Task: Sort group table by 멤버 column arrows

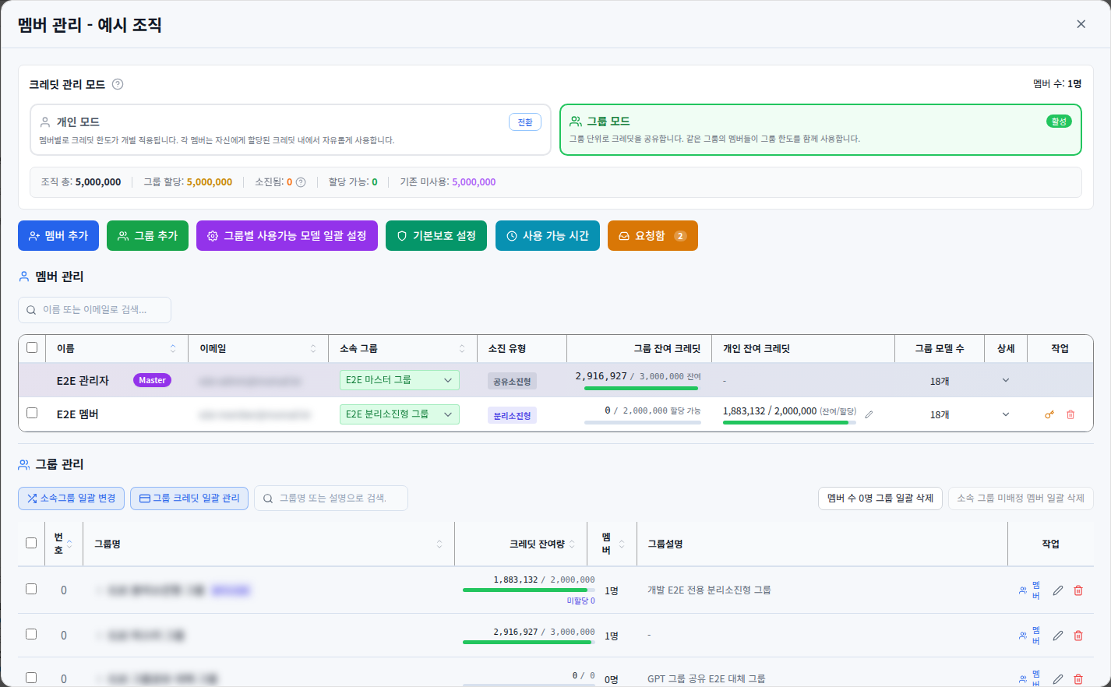Action: 622,544
